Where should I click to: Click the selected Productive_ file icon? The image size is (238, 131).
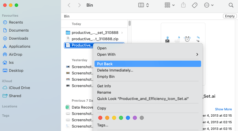tap(68, 45)
